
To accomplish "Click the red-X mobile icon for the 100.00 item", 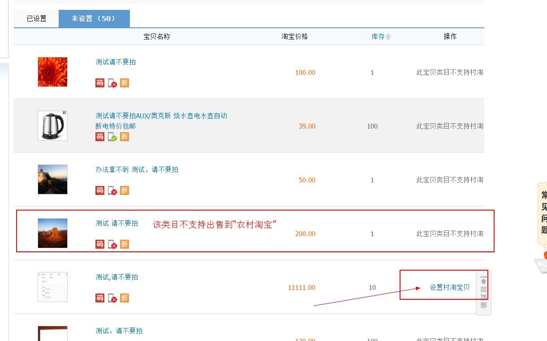I will click(x=112, y=83).
